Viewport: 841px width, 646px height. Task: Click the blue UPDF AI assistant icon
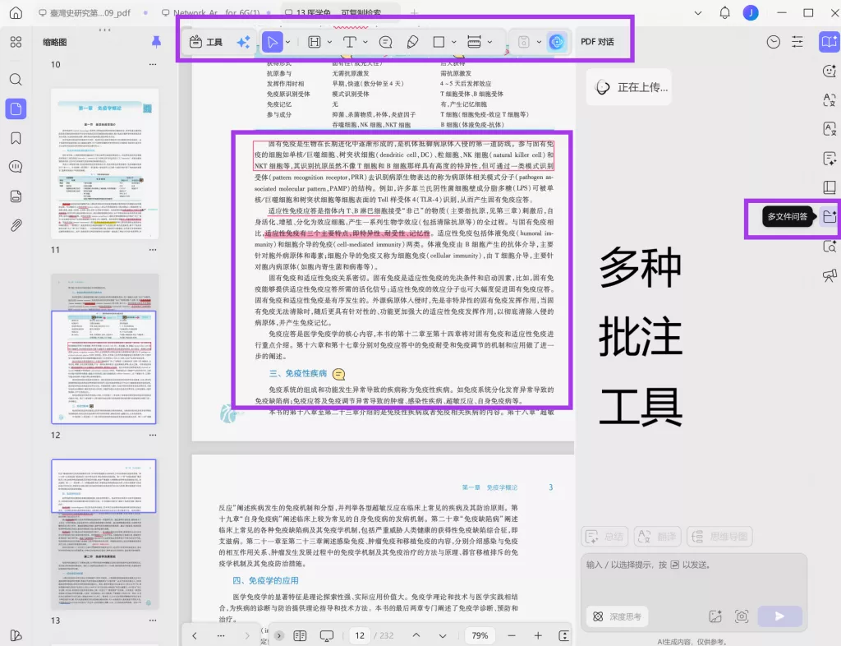point(557,42)
